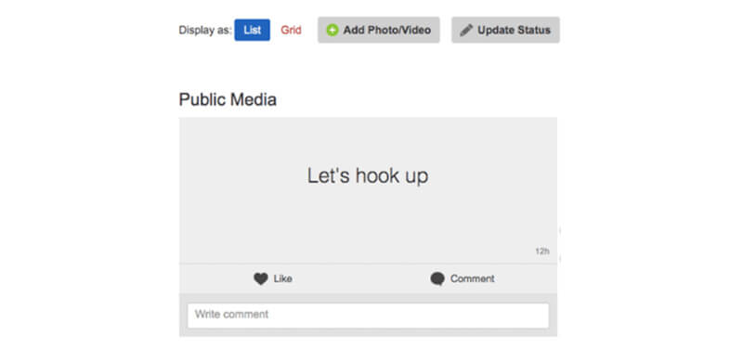Click the speech bubble Comment icon
This screenshot has height=348, width=743.
click(437, 279)
